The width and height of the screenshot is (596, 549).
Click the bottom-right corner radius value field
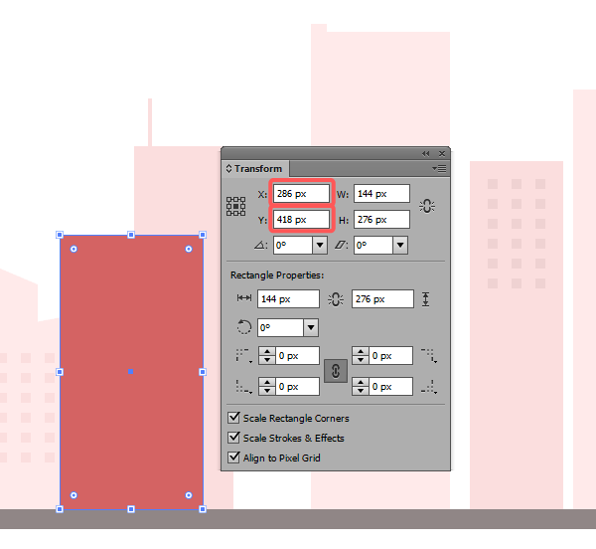point(390,387)
